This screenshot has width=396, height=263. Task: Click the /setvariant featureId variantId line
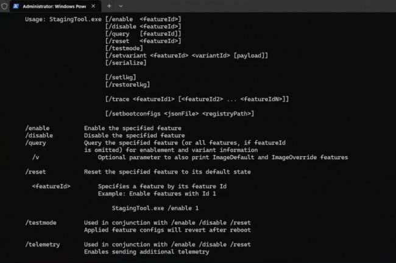pyautogui.click(x=186, y=55)
